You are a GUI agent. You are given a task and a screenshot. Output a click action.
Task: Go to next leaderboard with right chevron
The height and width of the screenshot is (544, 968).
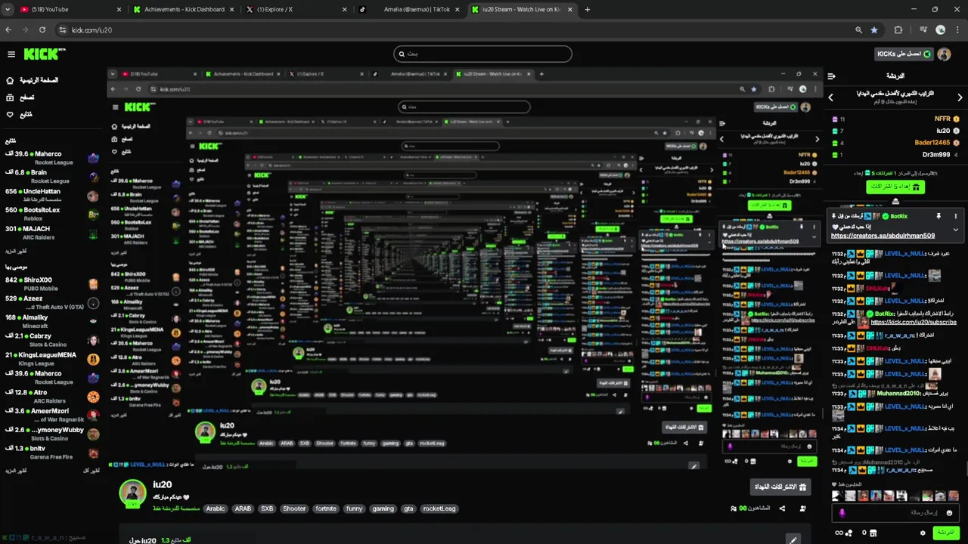pyautogui.click(x=960, y=97)
